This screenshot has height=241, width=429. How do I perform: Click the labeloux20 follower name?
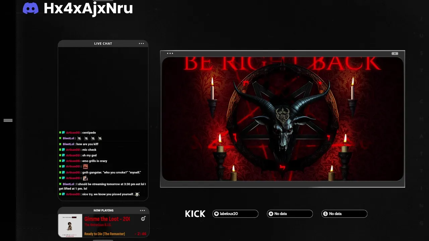[x=229, y=214]
